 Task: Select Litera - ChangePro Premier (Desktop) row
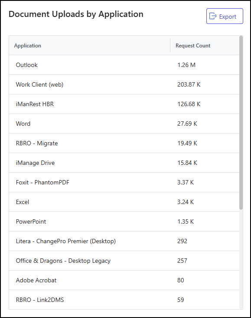point(124,241)
